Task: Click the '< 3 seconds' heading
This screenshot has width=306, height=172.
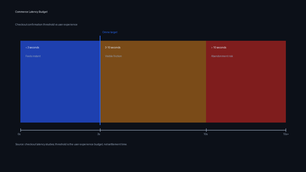Action: [32, 48]
